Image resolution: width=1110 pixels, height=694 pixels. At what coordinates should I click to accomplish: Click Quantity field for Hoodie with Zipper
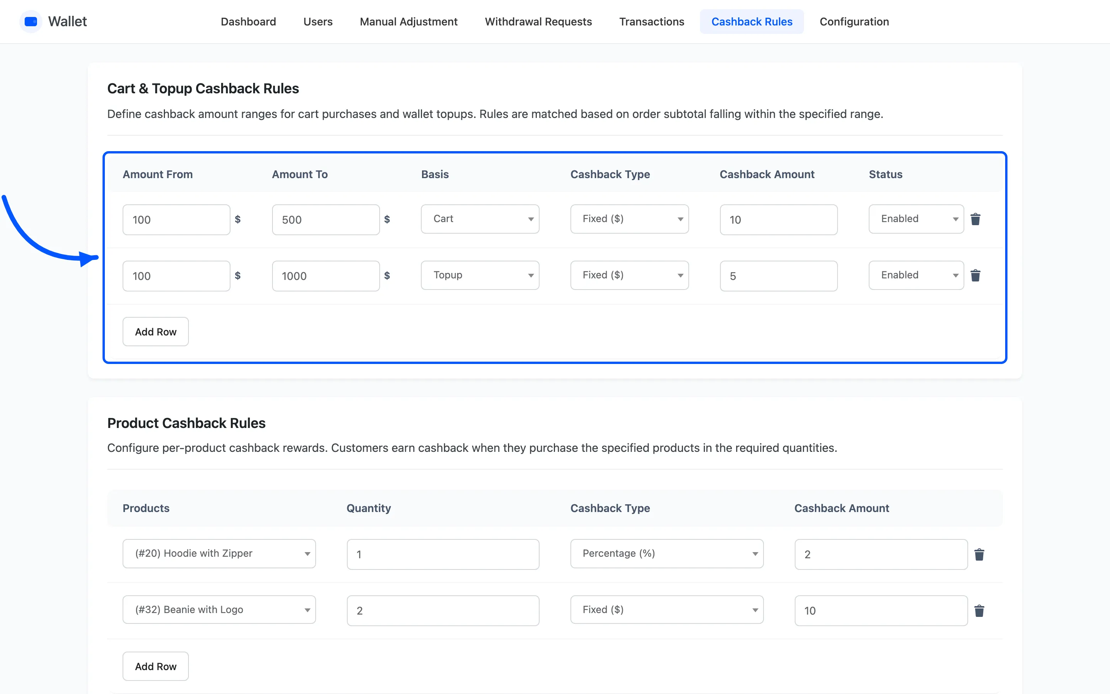(443, 554)
